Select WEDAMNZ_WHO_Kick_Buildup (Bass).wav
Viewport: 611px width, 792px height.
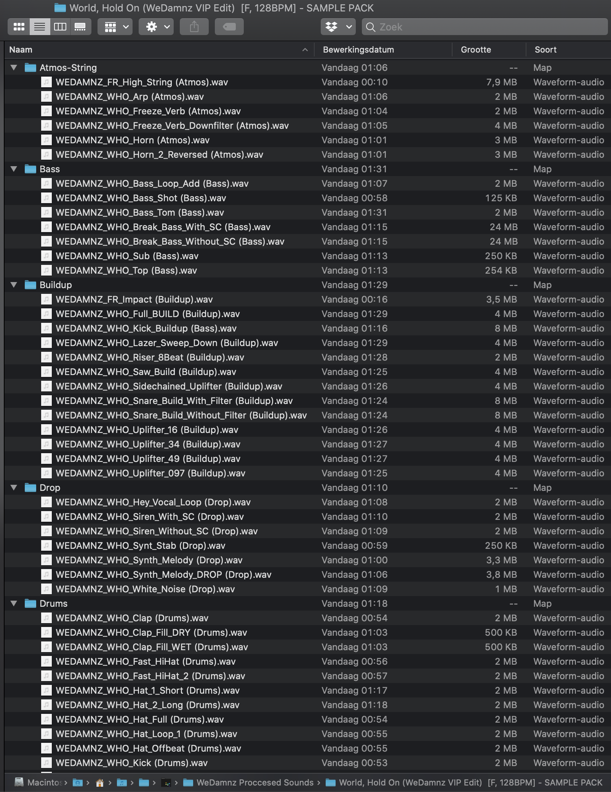[146, 328]
